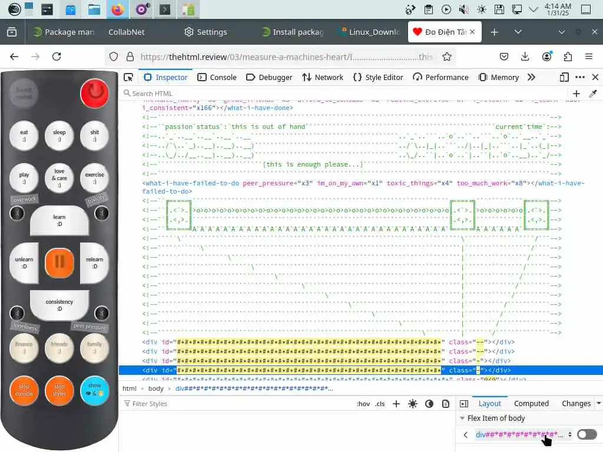Switch to the Network tab
The image size is (603, 452).
[x=323, y=77]
